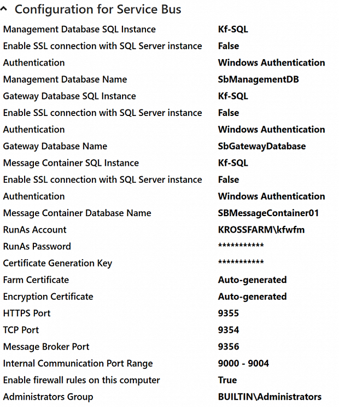
Task: Click the Enable firewall rules on this computer label
Action: [x=81, y=380]
